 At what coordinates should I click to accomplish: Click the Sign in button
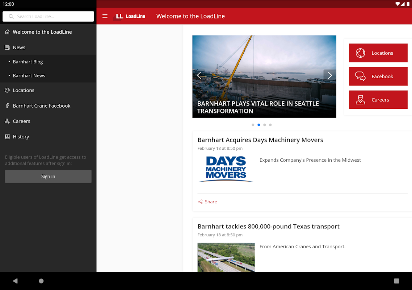coord(48,176)
